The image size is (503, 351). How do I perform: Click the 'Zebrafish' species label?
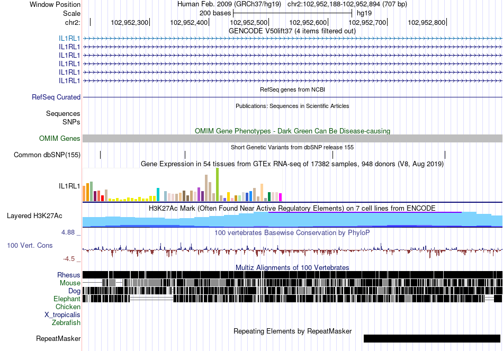tap(66, 323)
